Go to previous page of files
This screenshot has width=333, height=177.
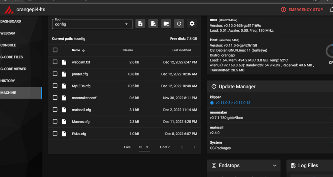click(x=182, y=147)
